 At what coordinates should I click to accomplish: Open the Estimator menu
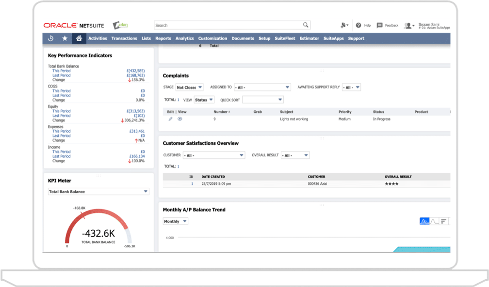(x=310, y=38)
